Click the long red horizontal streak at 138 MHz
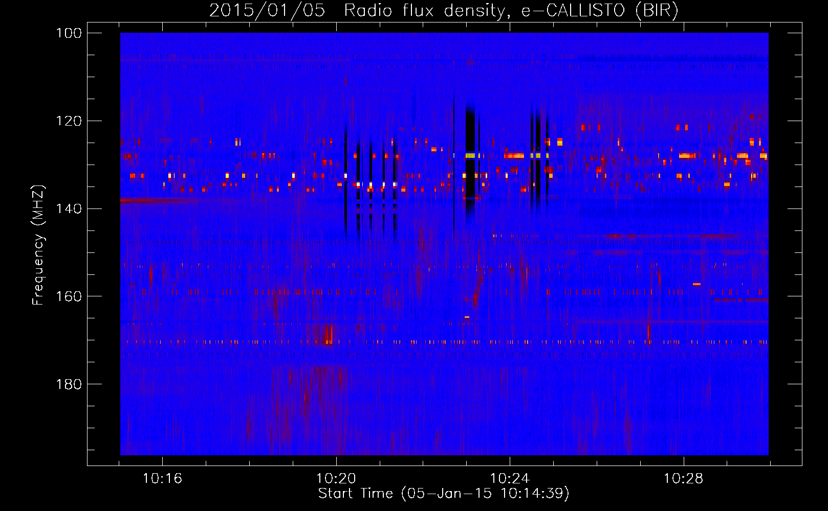 click(159, 200)
